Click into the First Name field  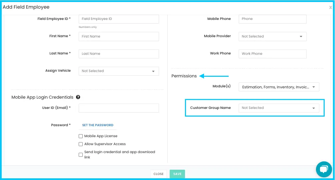click(x=119, y=37)
